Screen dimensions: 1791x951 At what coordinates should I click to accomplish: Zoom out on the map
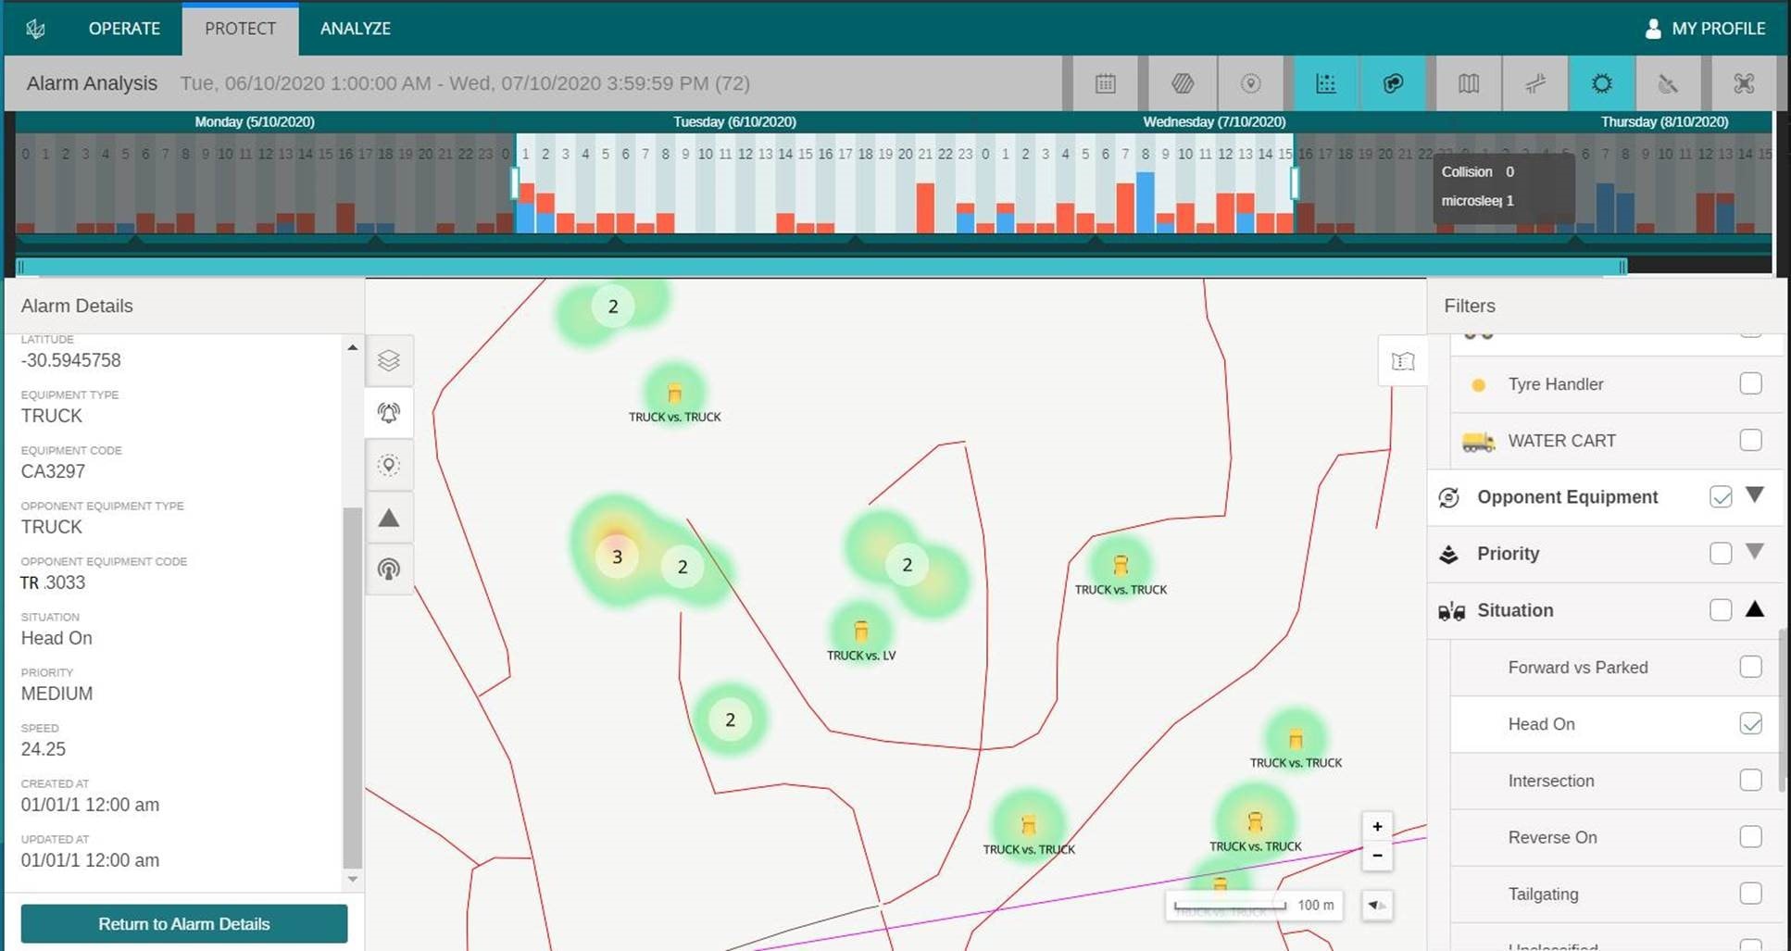click(1377, 856)
